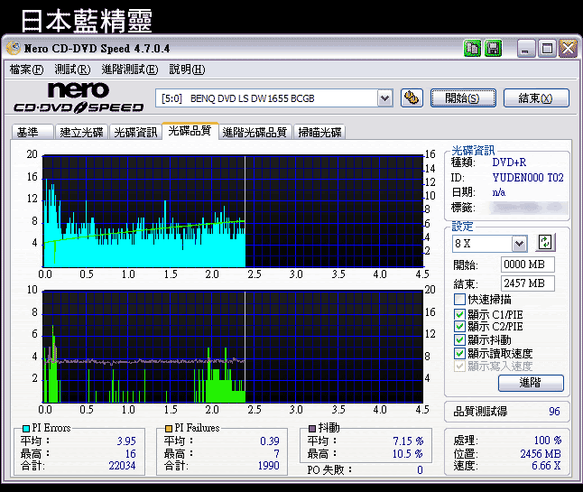
Task: Click the 結束(X) button
Action: pyautogui.click(x=536, y=98)
